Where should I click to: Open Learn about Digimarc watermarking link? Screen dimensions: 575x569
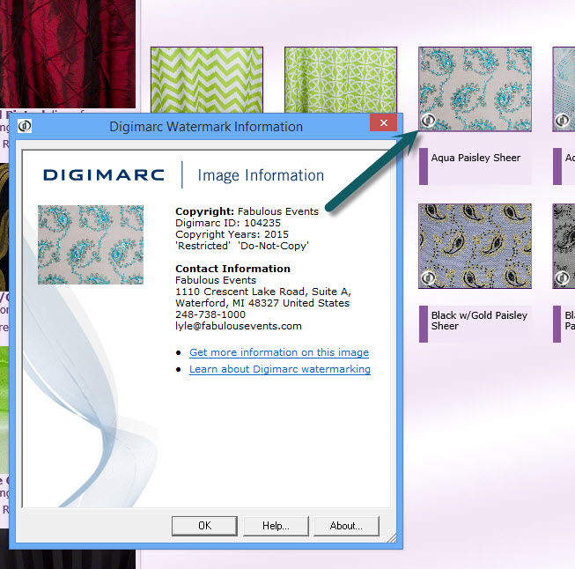coord(280,369)
